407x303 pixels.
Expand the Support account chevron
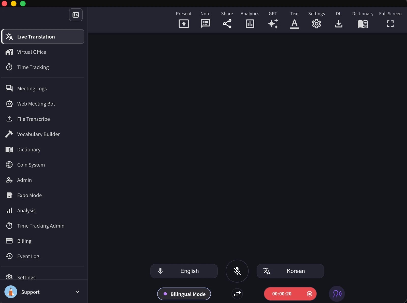point(77,292)
